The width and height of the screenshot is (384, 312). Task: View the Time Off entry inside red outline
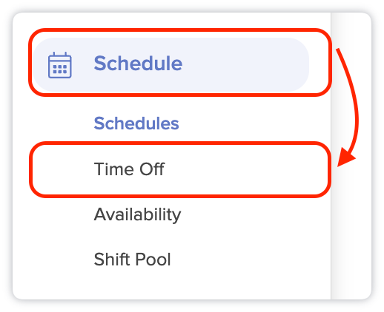(x=129, y=169)
